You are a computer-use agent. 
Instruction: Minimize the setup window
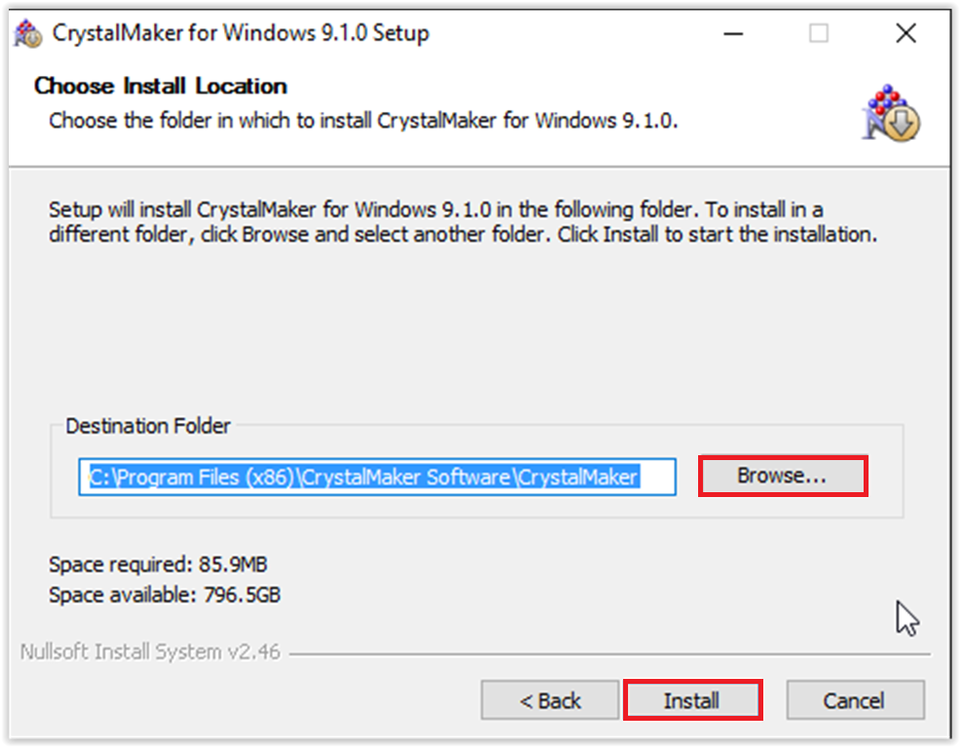coord(731,32)
